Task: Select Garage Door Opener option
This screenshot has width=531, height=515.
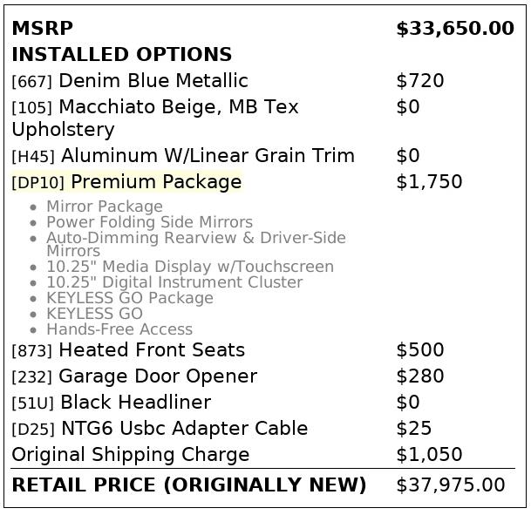Action: click(x=157, y=376)
